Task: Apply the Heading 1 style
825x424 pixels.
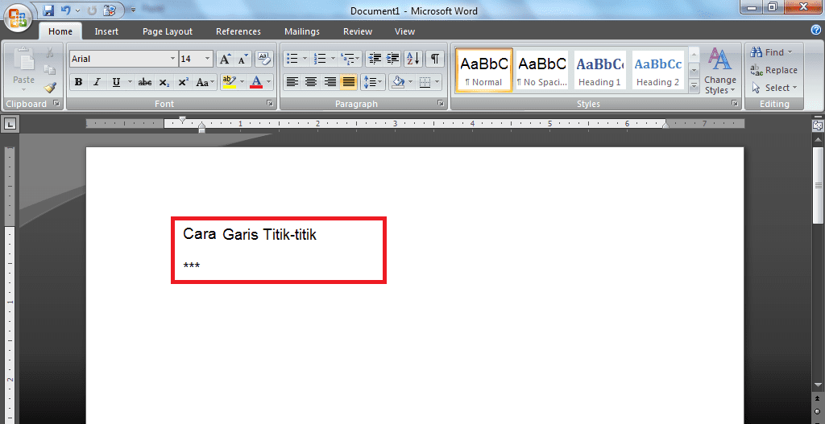Action: pyautogui.click(x=599, y=71)
